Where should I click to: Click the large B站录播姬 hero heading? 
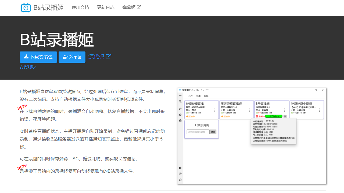click(57, 40)
